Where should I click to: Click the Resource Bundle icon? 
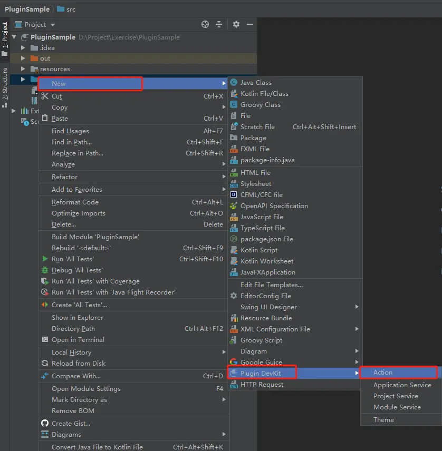(x=234, y=318)
